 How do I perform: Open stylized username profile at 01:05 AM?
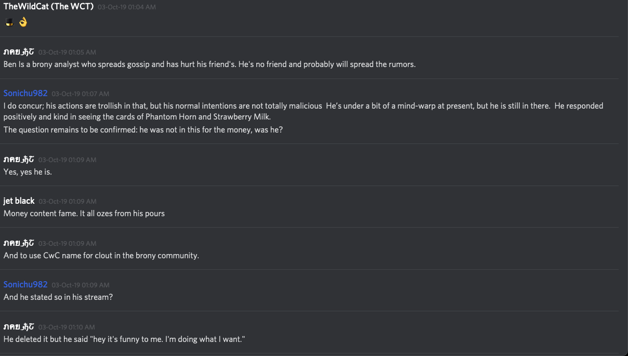[x=19, y=51]
